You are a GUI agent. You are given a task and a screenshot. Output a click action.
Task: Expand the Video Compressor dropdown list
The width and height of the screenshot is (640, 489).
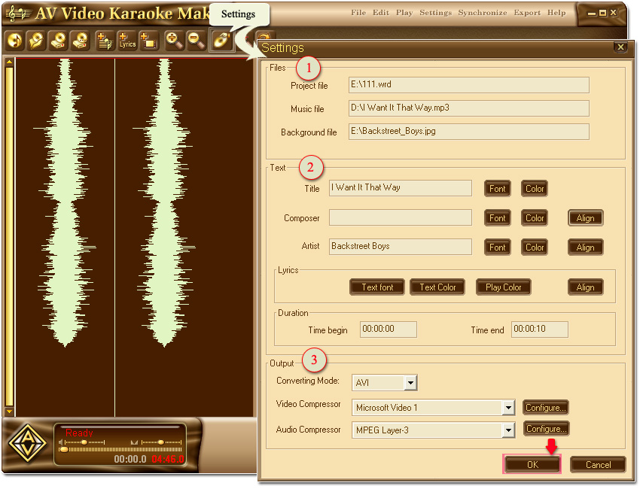pyautogui.click(x=508, y=407)
